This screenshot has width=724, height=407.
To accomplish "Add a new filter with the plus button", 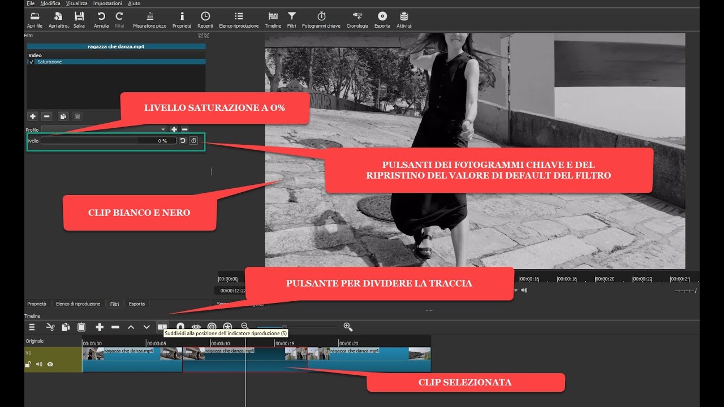I will coord(33,116).
